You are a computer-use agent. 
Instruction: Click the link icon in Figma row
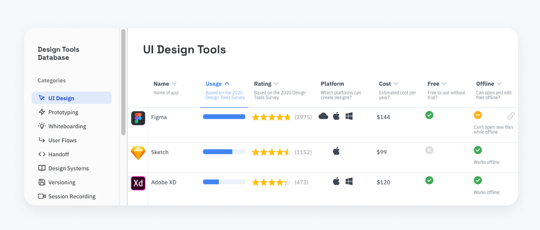(x=511, y=116)
